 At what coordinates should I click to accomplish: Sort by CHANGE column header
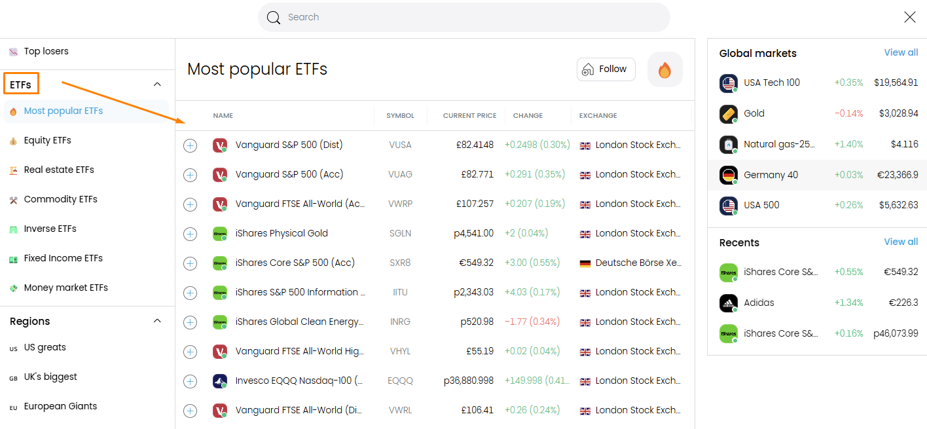(528, 116)
